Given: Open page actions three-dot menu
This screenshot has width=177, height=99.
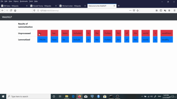Looking at the screenshot, I should 130,10.
